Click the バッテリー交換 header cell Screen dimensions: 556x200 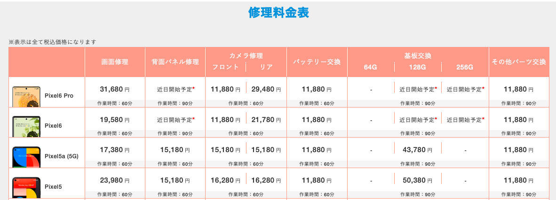(317, 62)
